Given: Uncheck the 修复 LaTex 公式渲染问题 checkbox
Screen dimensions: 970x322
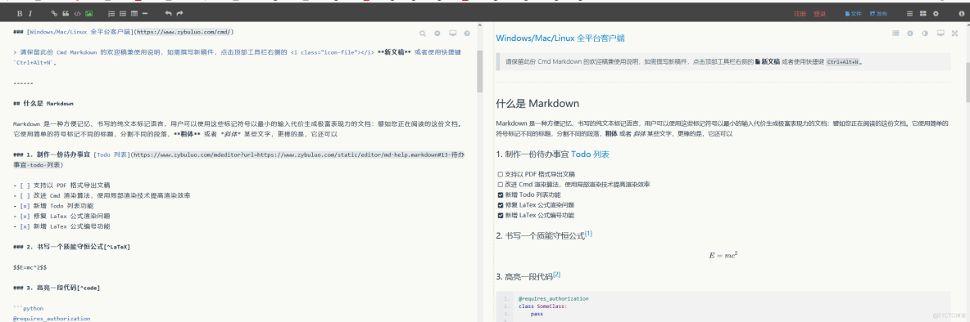Looking at the screenshot, I should [x=500, y=205].
